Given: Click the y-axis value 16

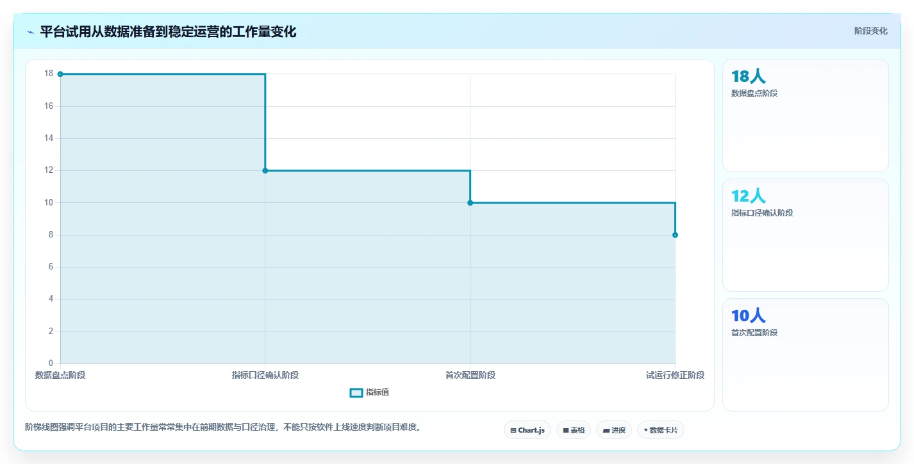Looking at the screenshot, I should (49, 106).
